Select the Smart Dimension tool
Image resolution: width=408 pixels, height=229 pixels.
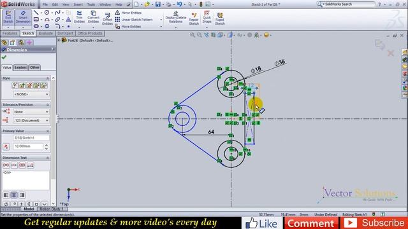(23, 18)
